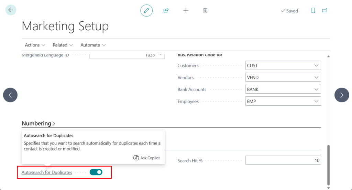Click the trash delete icon
The height and width of the screenshot is (190, 352).
coord(205,11)
